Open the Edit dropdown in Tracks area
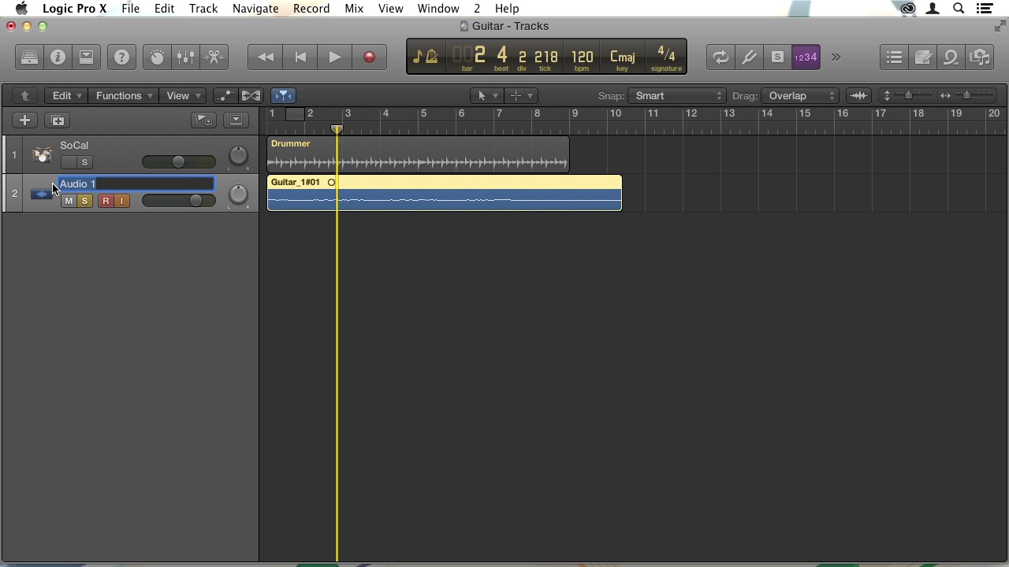The height and width of the screenshot is (567, 1009). (66, 96)
